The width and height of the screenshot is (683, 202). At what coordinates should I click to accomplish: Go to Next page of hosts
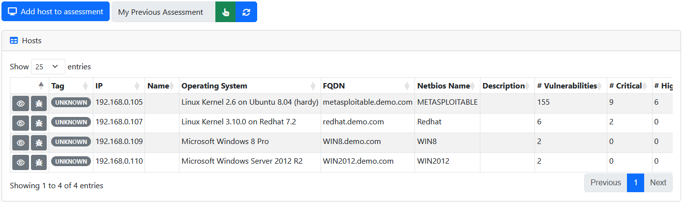658,182
